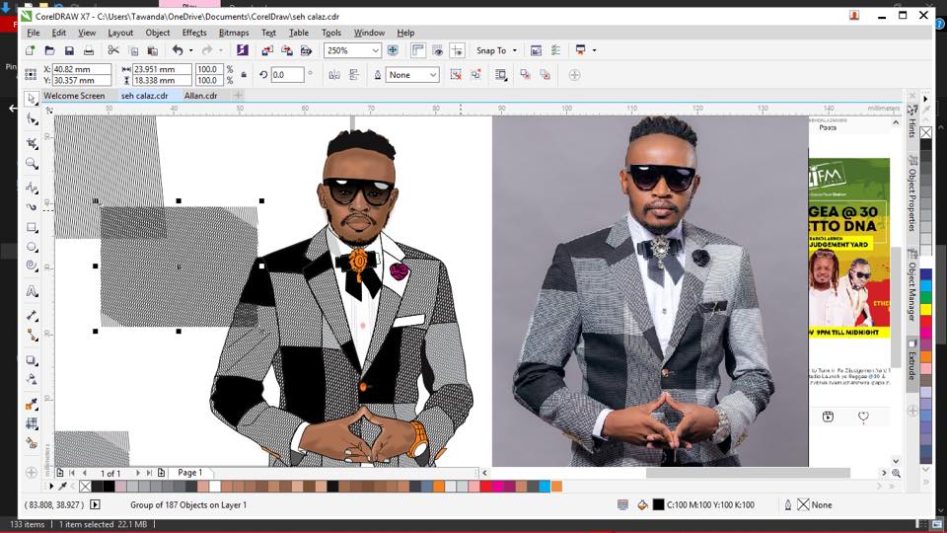Go to the last page navigation button

click(x=149, y=473)
